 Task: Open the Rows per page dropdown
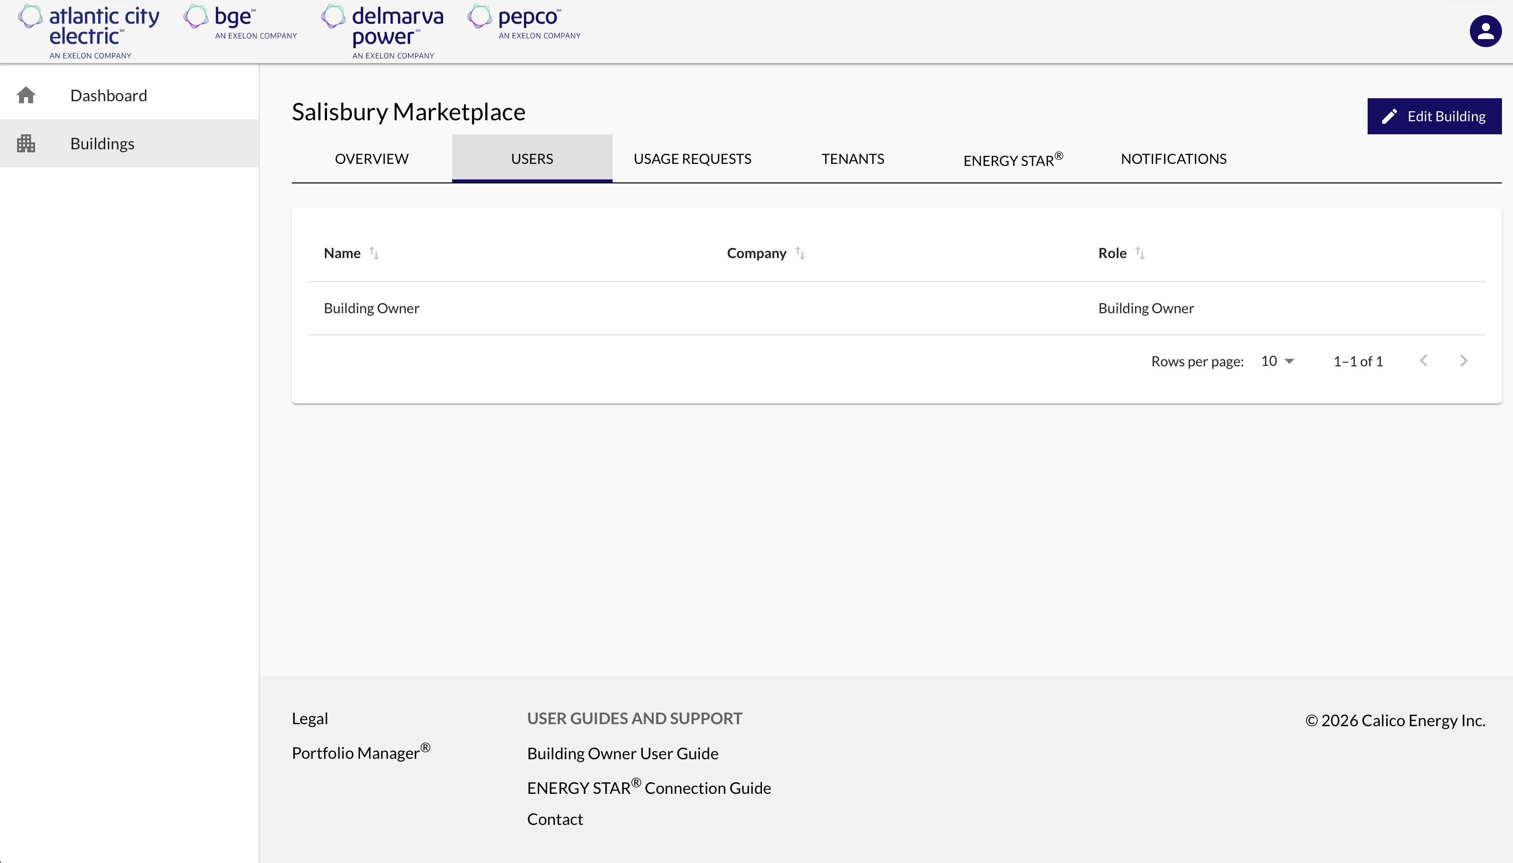pyautogui.click(x=1276, y=360)
